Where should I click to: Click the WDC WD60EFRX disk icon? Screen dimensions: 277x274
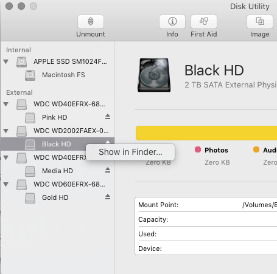[x=21, y=185]
